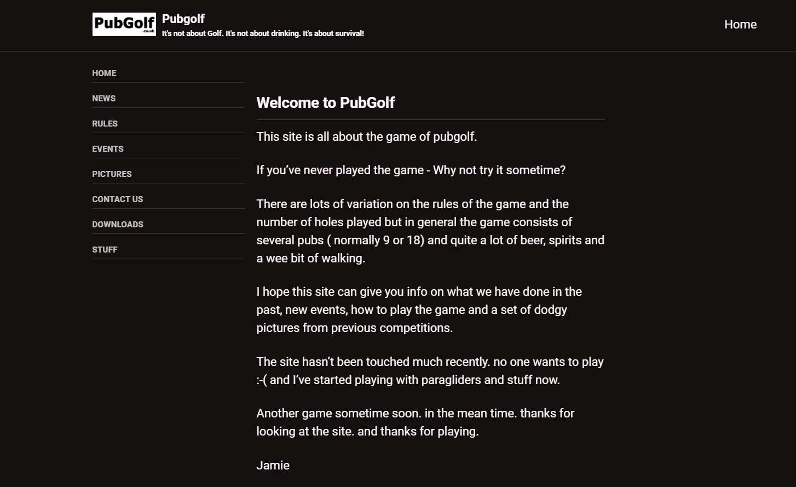
Task: Click the sentence 'This site is all about the game of pubgolf.'
Action: pos(367,136)
